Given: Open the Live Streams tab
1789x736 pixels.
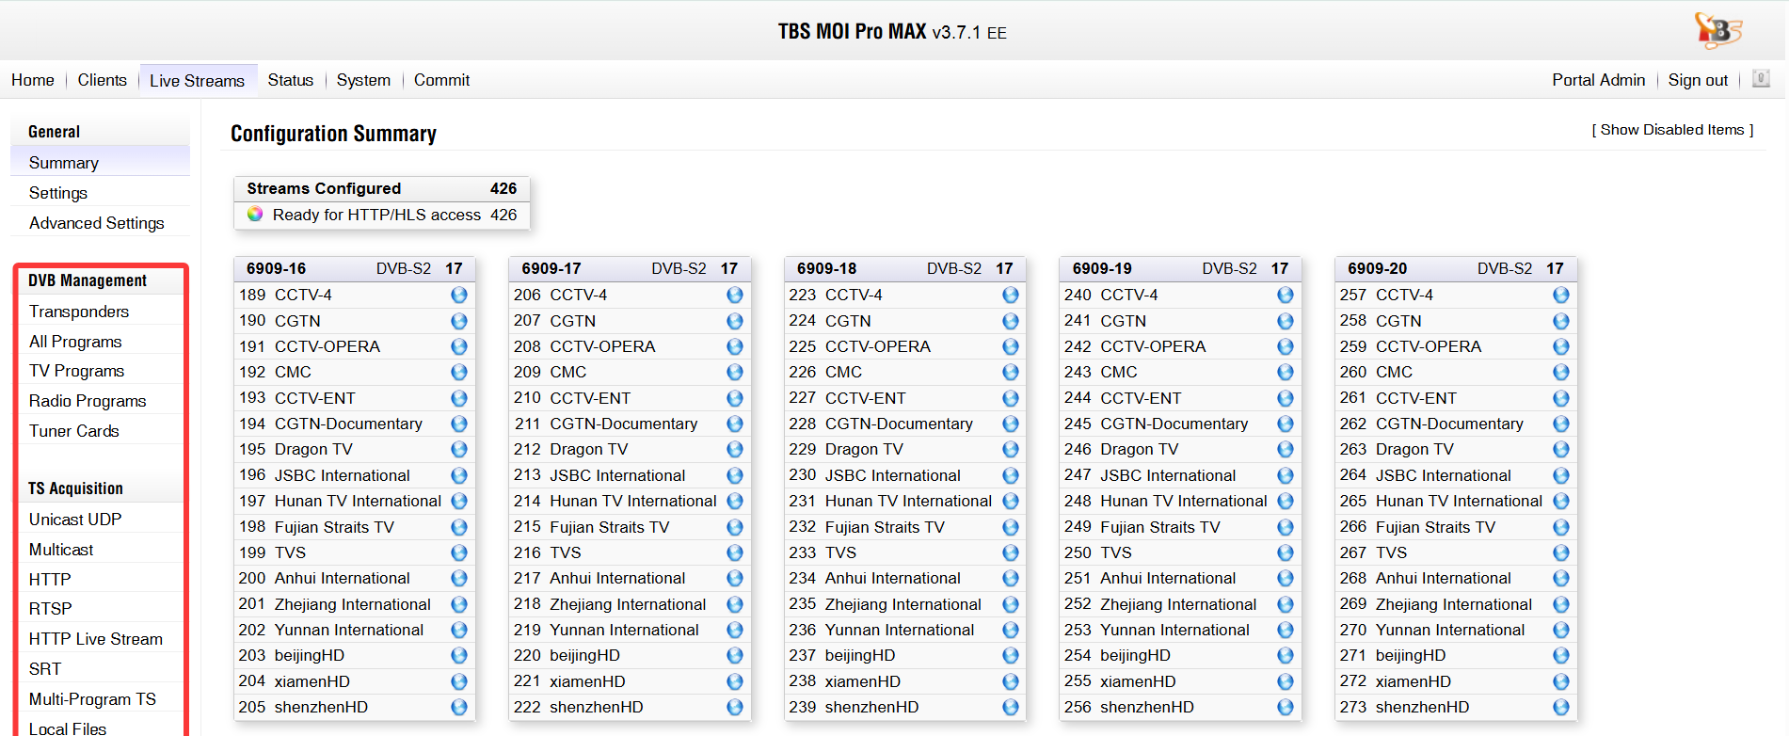Looking at the screenshot, I should click(x=197, y=81).
